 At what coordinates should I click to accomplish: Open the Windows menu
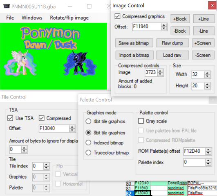click(x=32, y=18)
